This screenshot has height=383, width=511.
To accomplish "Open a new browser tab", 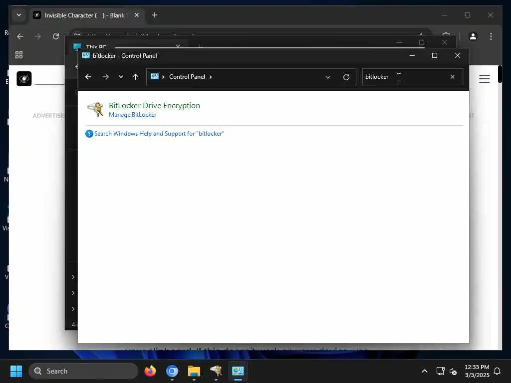I will (x=155, y=15).
